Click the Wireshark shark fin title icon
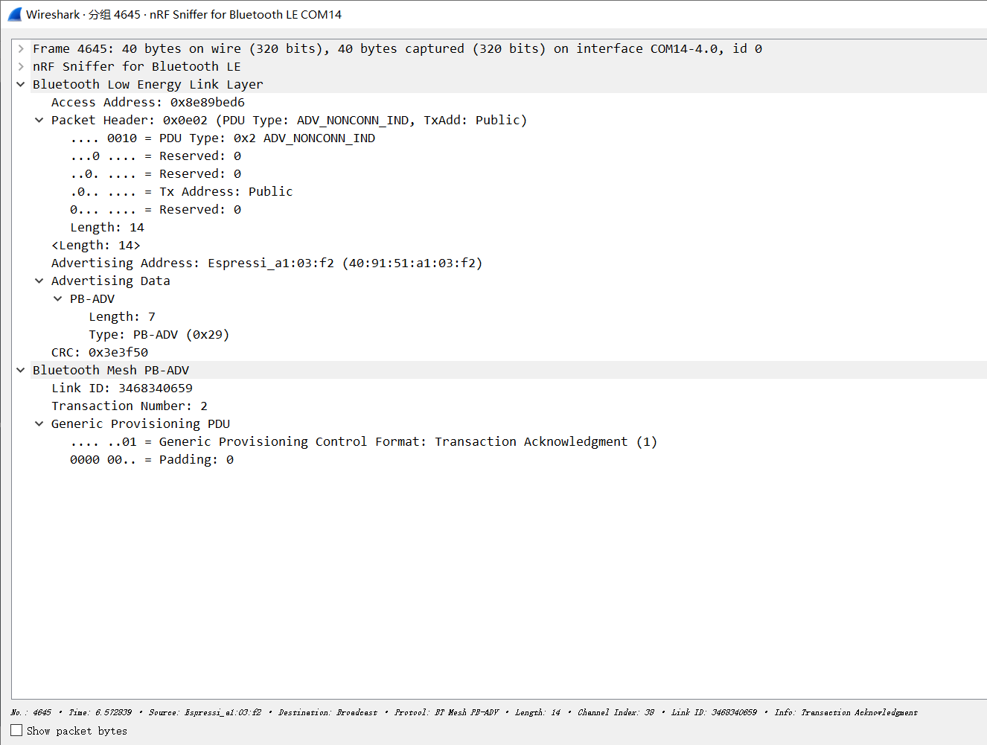 [x=15, y=14]
